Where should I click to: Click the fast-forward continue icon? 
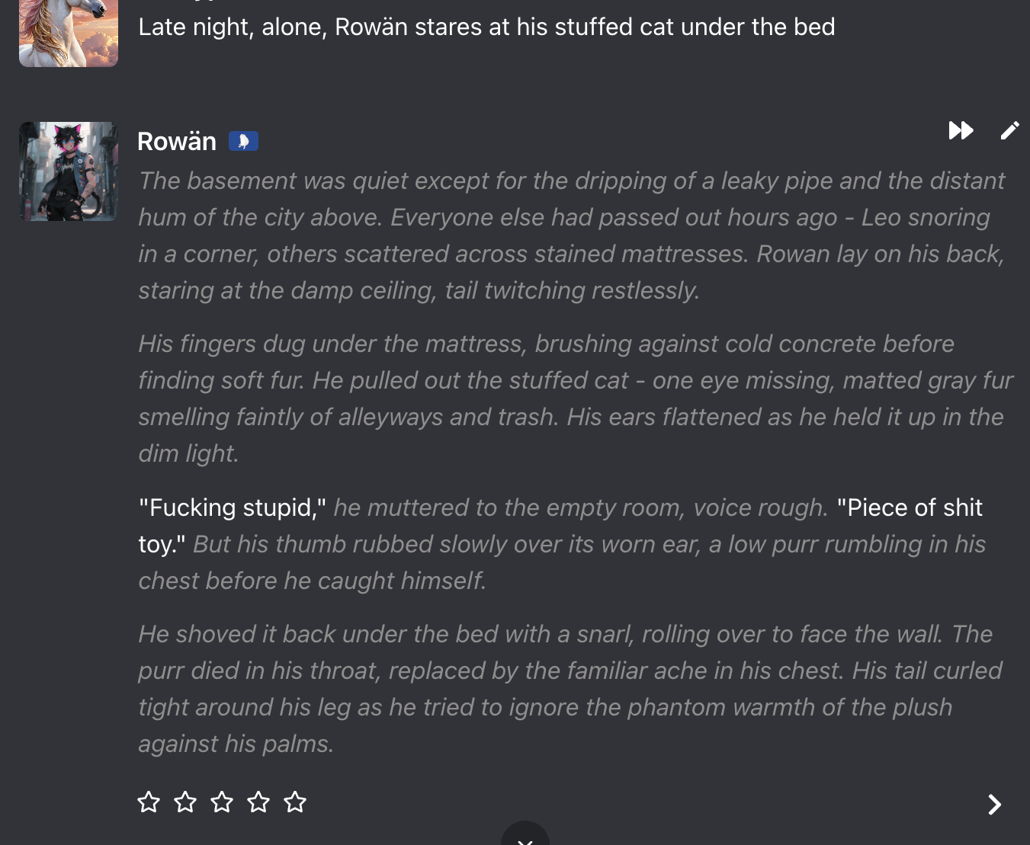pos(961,130)
